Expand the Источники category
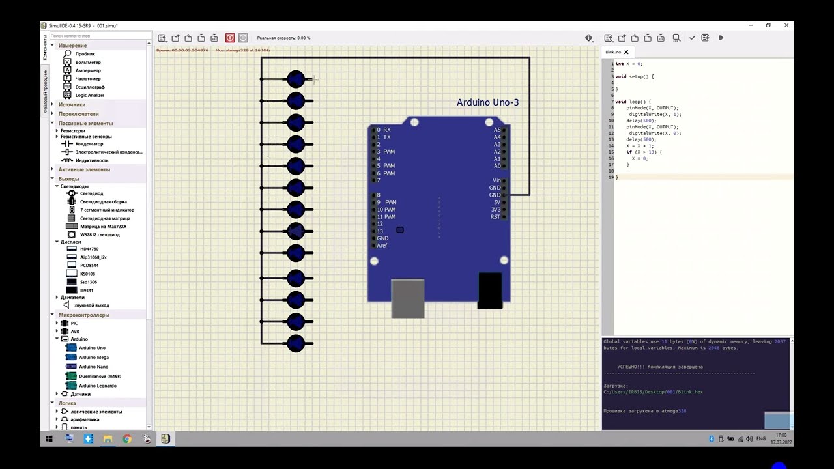The height and width of the screenshot is (469, 834). (53, 104)
